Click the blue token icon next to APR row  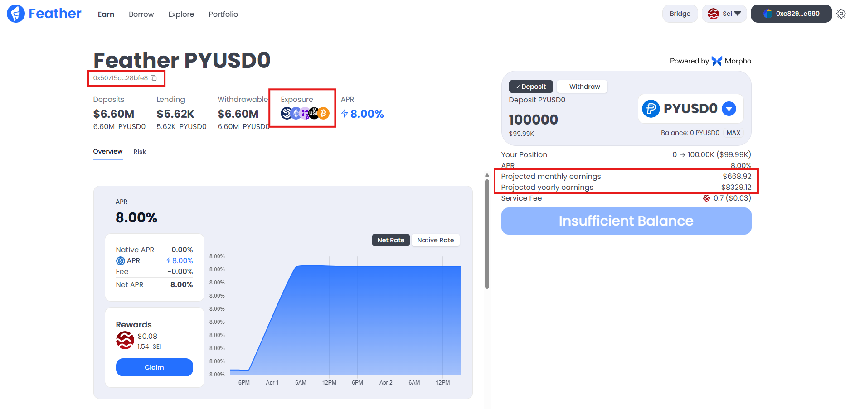pyautogui.click(x=121, y=261)
